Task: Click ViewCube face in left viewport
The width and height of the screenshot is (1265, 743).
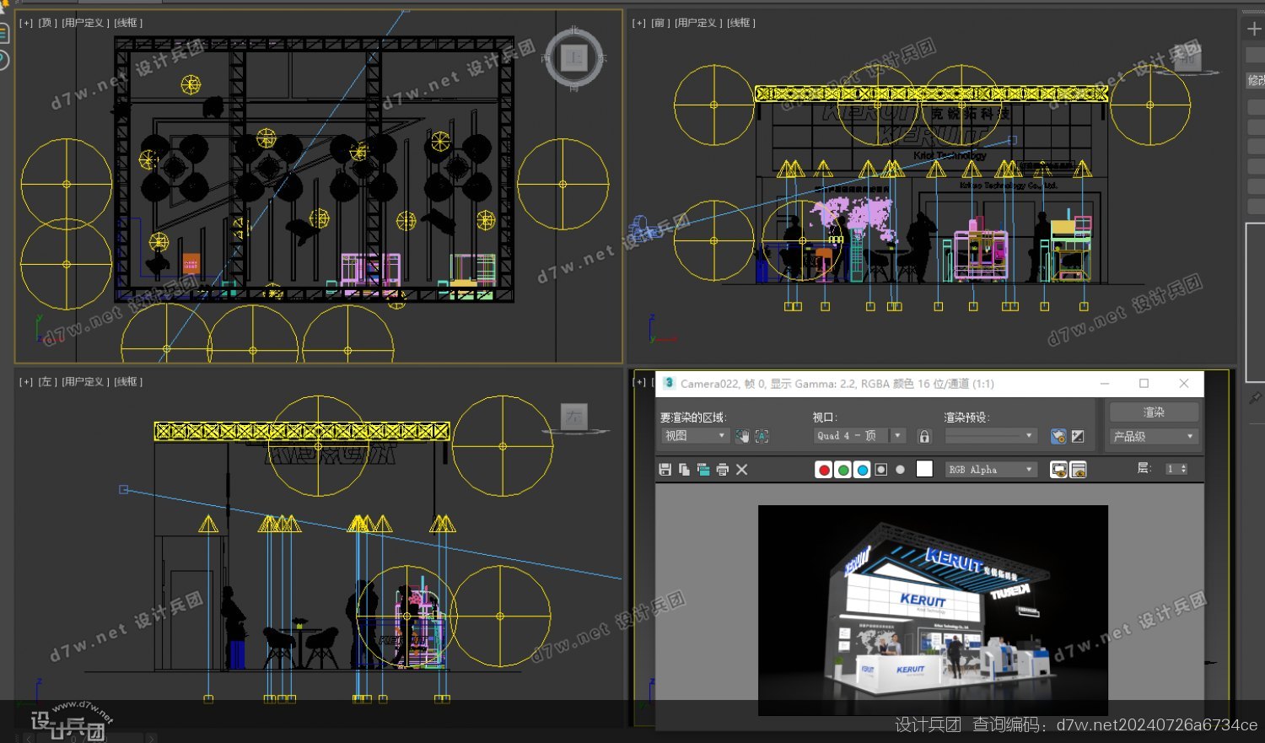Action: click(574, 416)
